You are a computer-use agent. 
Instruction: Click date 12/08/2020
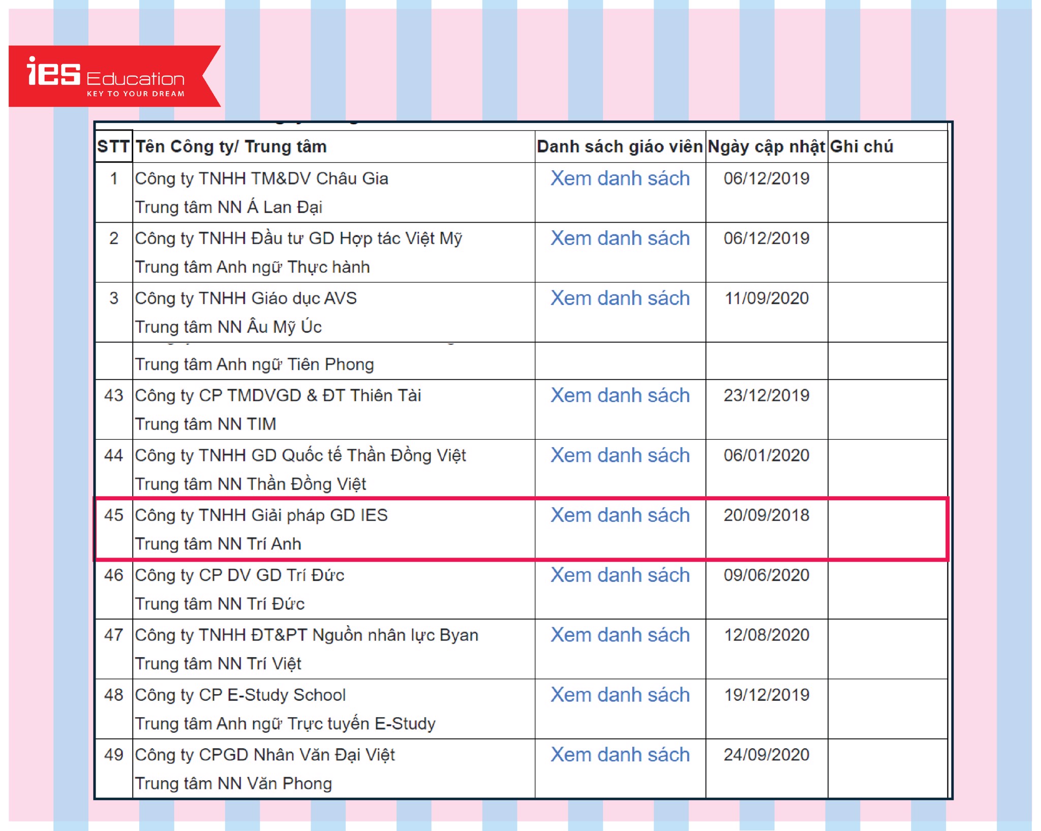click(767, 636)
